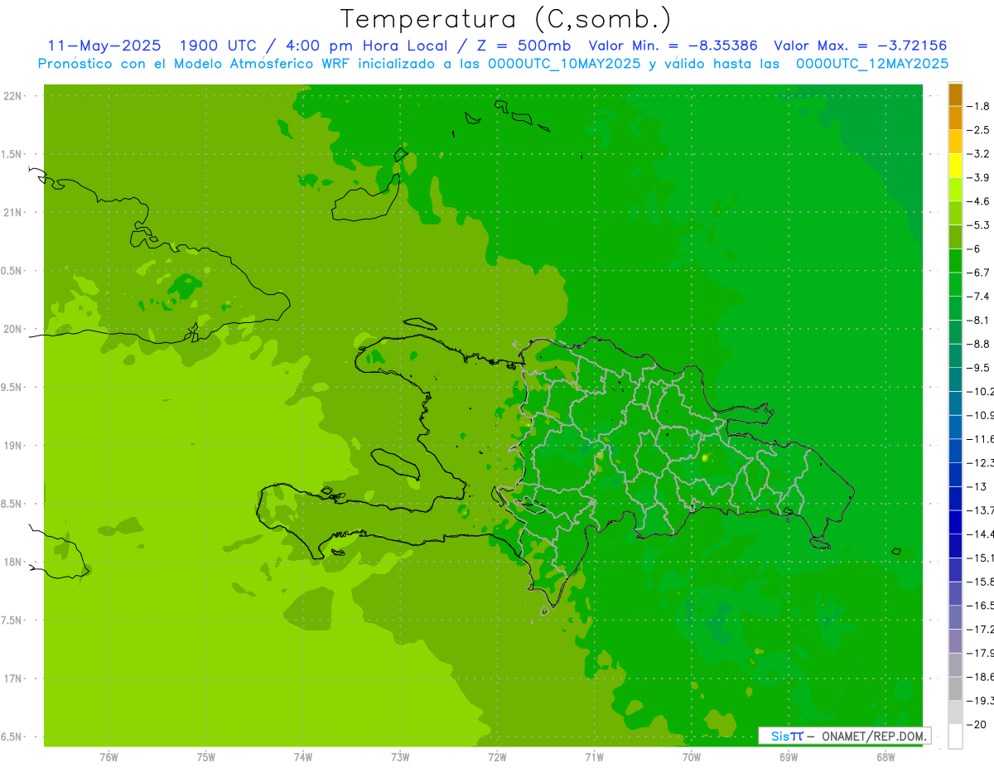The height and width of the screenshot is (768, 994).
Task: Click the dark orange swatch above -1.8
Action: pos(955,94)
